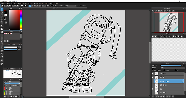Open the cloud save icon in the toolbar

click(x=2, y=6)
